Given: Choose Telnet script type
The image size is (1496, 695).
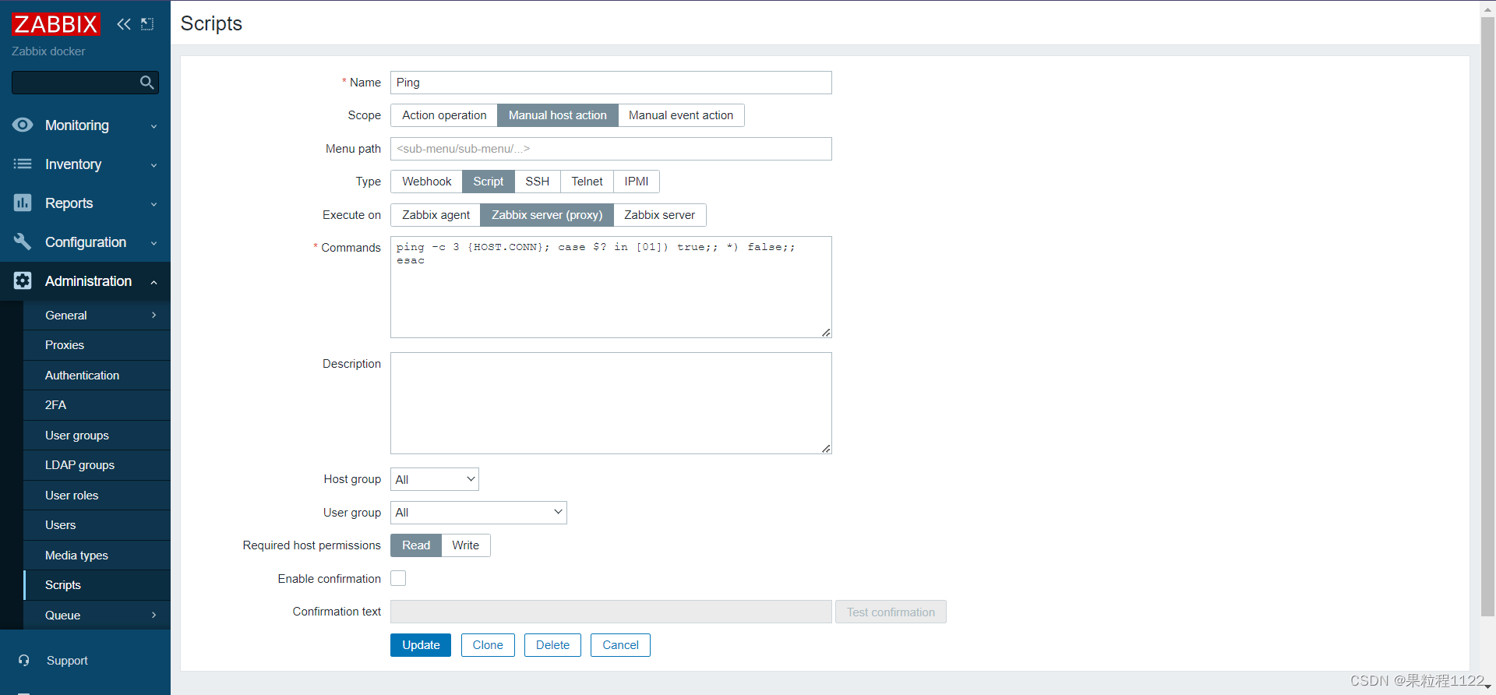Looking at the screenshot, I should click(587, 182).
